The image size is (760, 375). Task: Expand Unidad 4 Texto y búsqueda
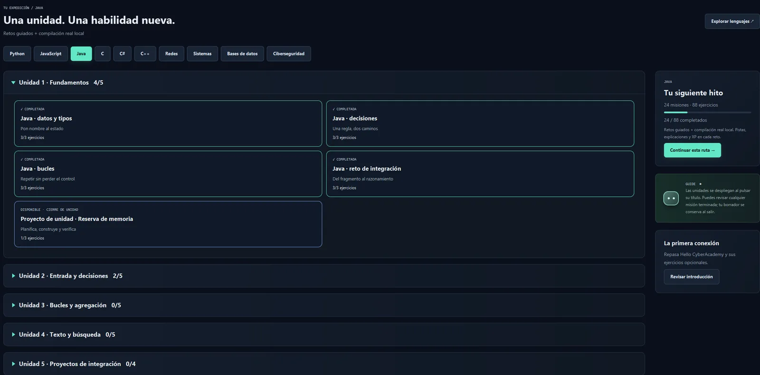324,335
